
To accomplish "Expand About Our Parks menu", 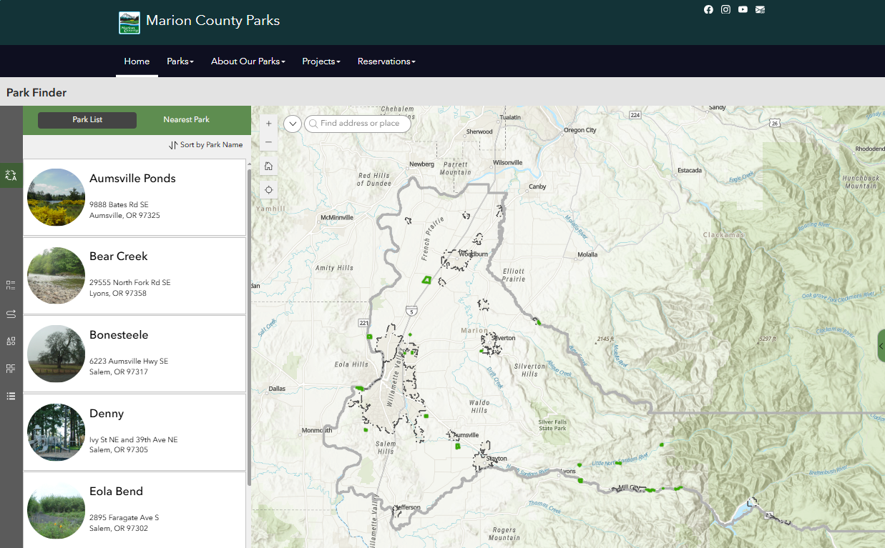I will 248,61.
